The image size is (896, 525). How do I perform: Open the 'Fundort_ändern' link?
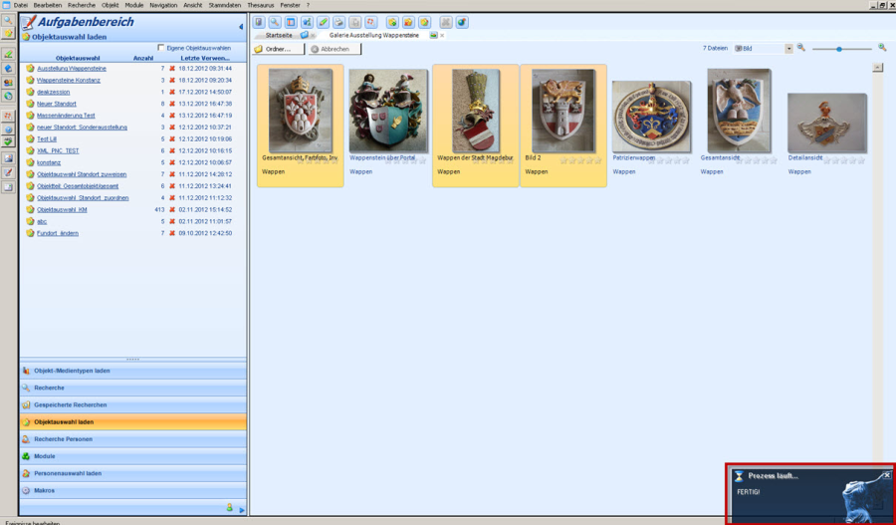(x=58, y=233)
